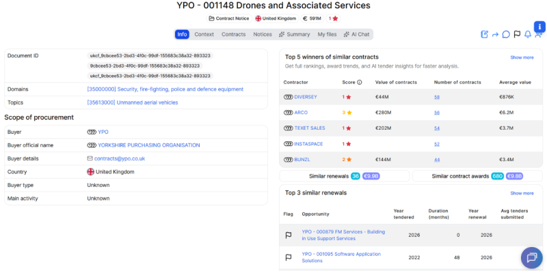Open INSTASPACE's 52 contracts count link
Image resolution: width=547 pixels, height=273 pixels.
click(x=437, y=144)
